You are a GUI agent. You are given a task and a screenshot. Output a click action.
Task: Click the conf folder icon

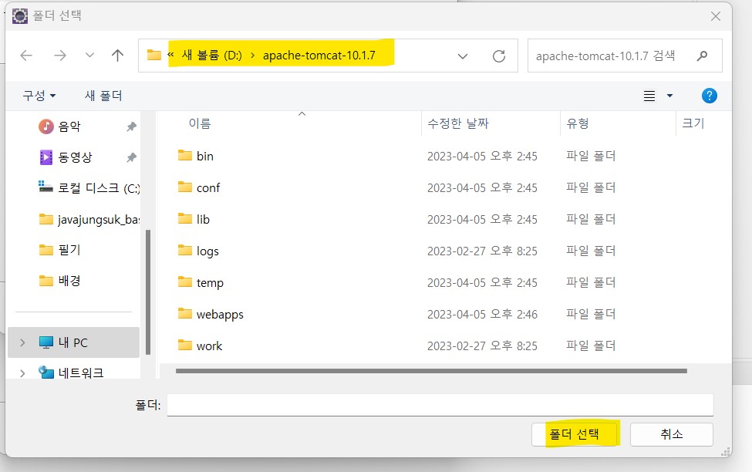185,187
